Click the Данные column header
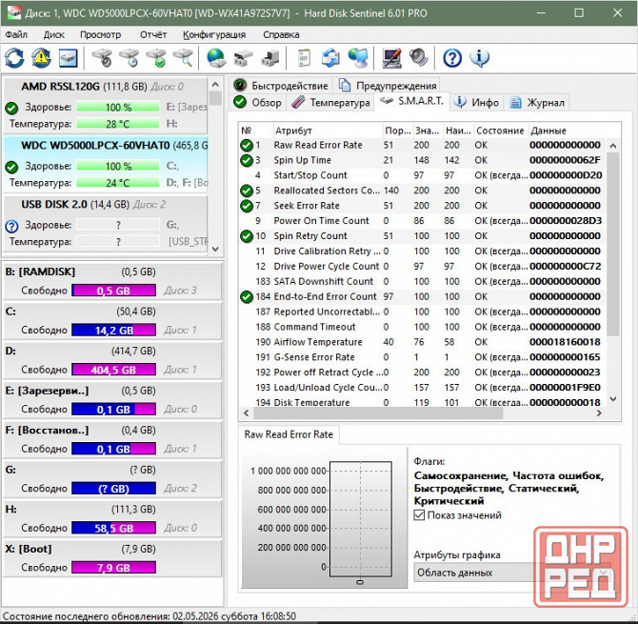This screenshot has height=624, width=638. (569, 131)
